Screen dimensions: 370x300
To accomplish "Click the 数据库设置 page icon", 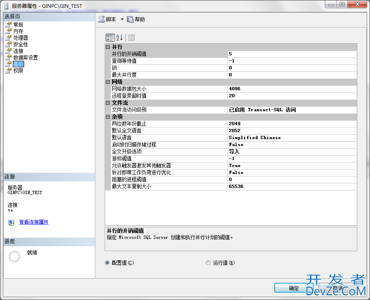I will (8, 57).
